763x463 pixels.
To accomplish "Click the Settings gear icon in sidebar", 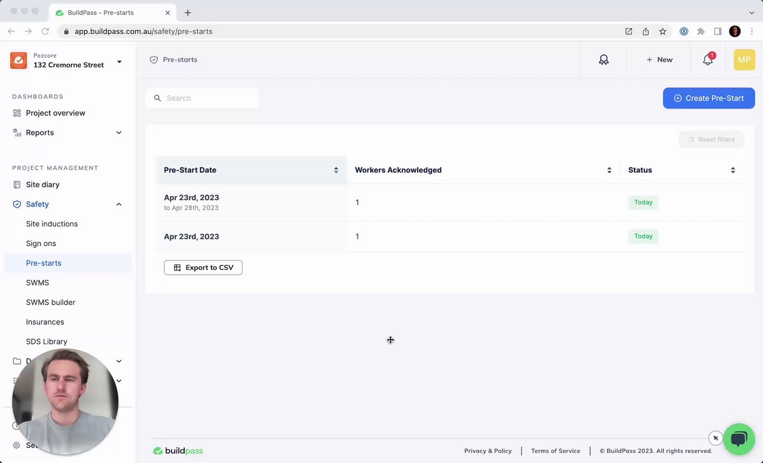I will (17, 445).
